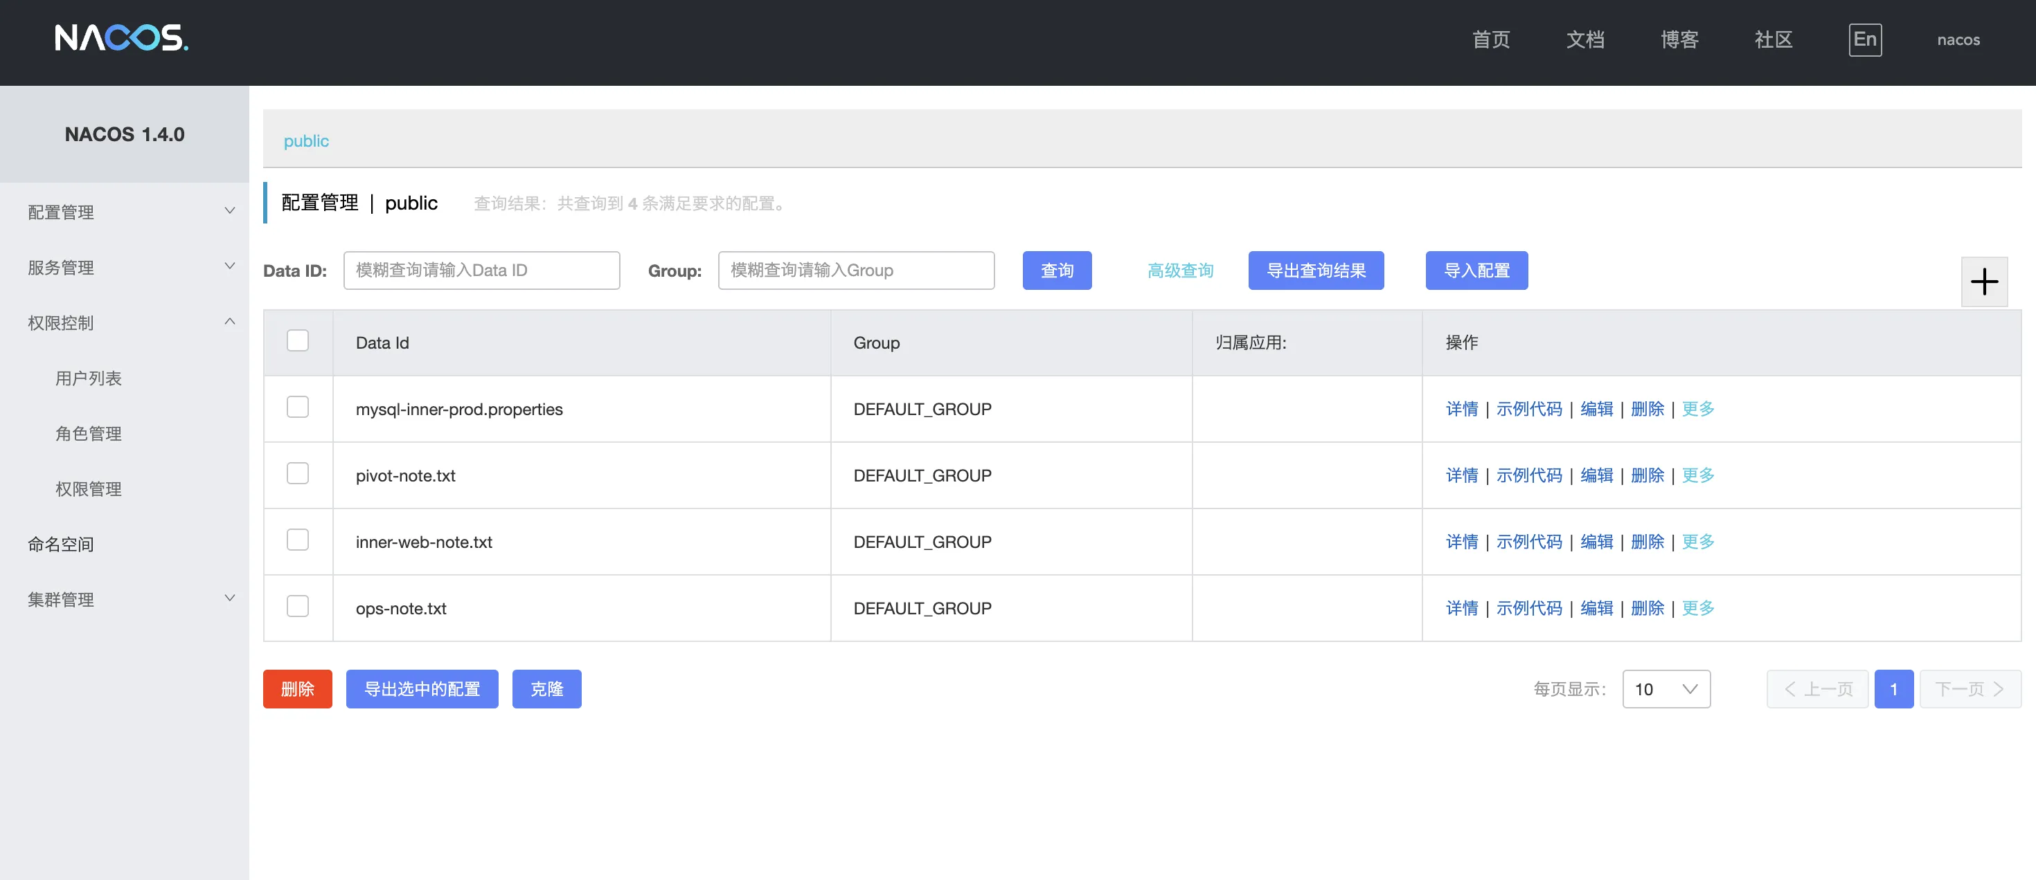The image size is (2036, 880).
Task: Click the next page arrow button
Action: 1970,689
